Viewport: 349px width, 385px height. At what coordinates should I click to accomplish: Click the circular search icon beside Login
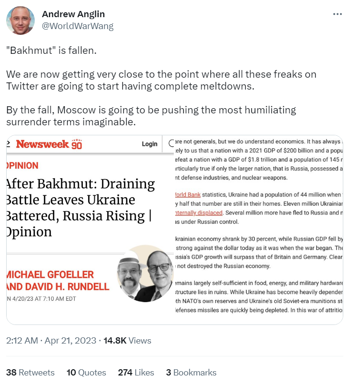coord(171,143)
